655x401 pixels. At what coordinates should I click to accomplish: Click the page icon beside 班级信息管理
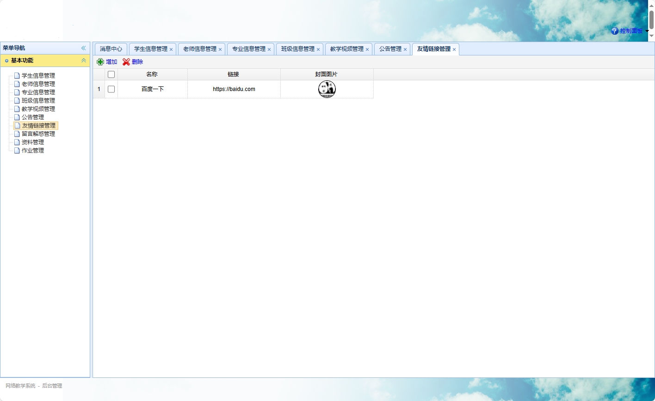click(x=17, y=101)
